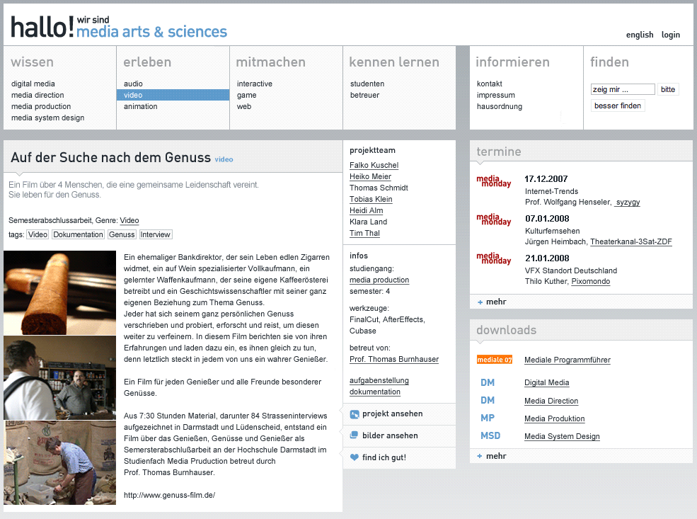Open the Media System Design download link
This screenshot has height=519, width=697.
point(562,436)
